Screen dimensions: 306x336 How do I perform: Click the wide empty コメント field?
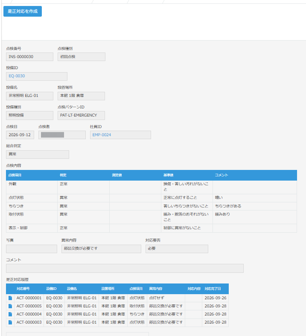[125, 268]
